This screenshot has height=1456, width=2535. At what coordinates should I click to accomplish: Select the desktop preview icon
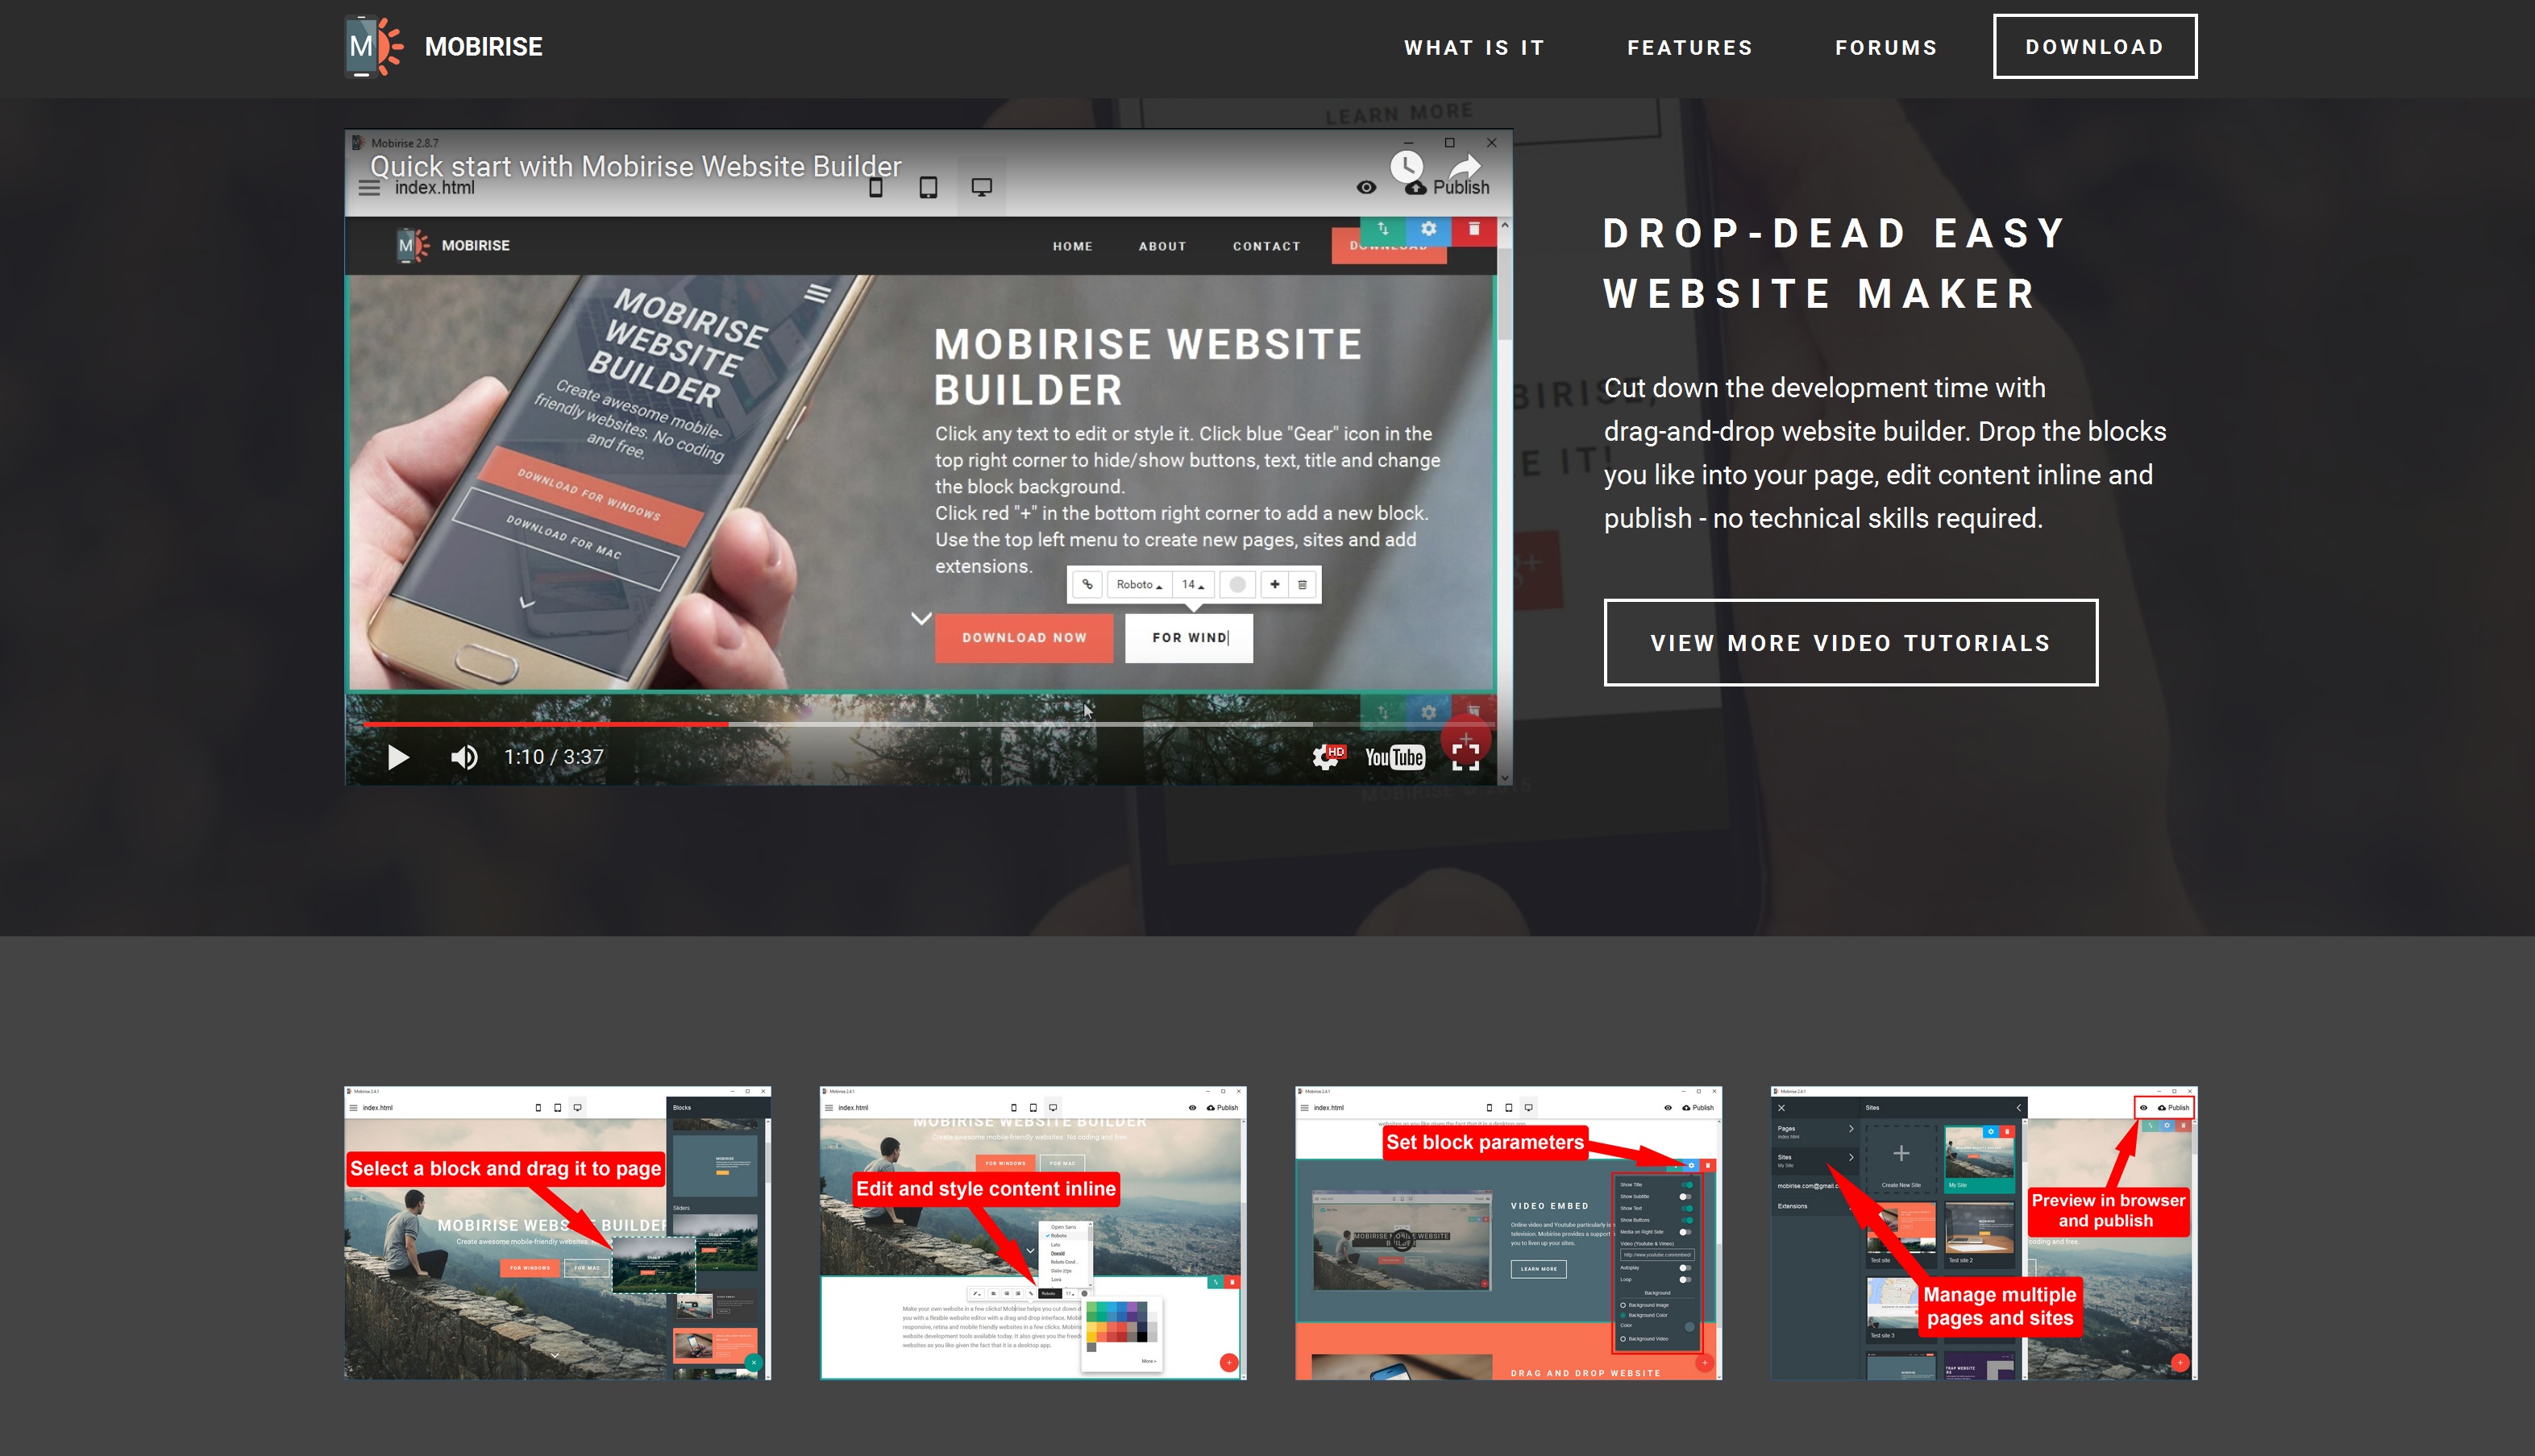[983, 188]
